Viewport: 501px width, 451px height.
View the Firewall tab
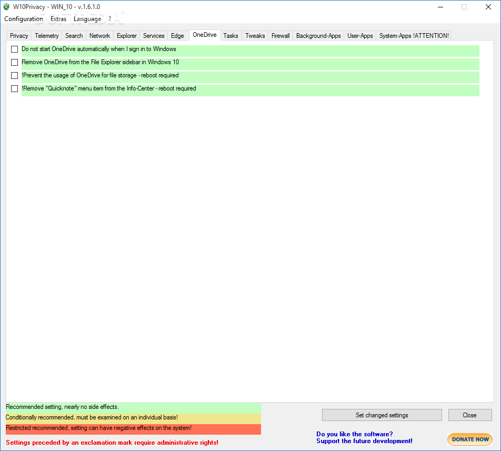click(280, 36)
